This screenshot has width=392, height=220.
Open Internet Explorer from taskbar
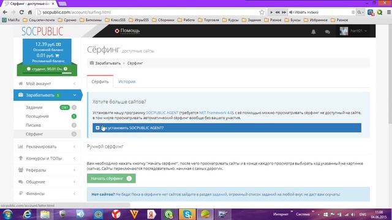coord(27,215)
